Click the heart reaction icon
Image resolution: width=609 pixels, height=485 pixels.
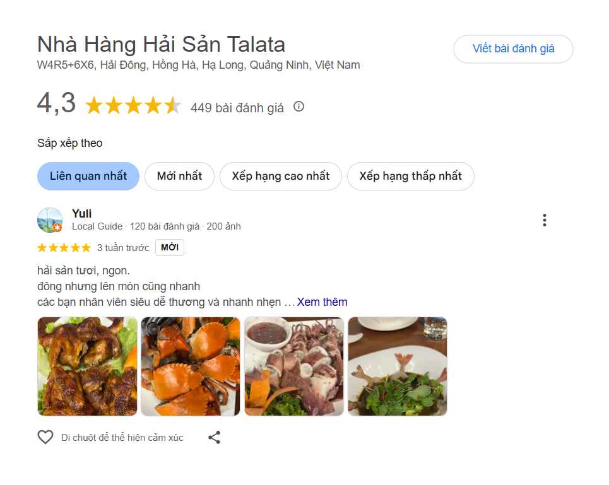tap(45, 437)
